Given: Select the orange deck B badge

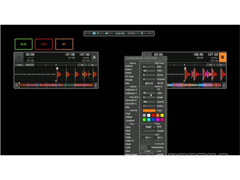Looking at the screenshot, I should pos(223,57).
